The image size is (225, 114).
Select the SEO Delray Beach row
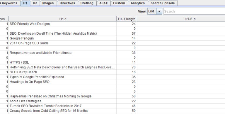(112, 72)
